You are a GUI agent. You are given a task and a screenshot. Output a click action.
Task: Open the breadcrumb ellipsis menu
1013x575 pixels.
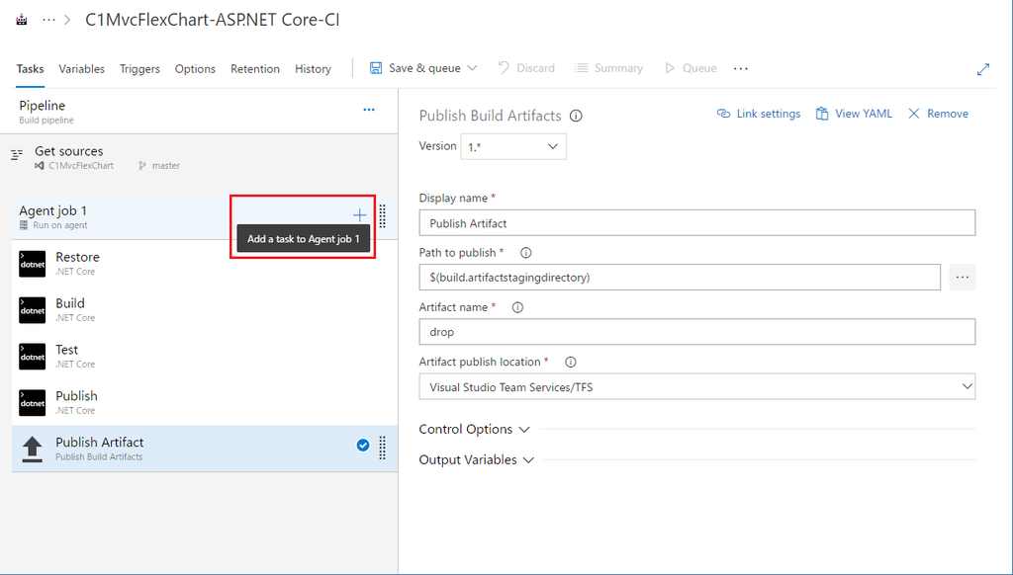pos(48,20)
